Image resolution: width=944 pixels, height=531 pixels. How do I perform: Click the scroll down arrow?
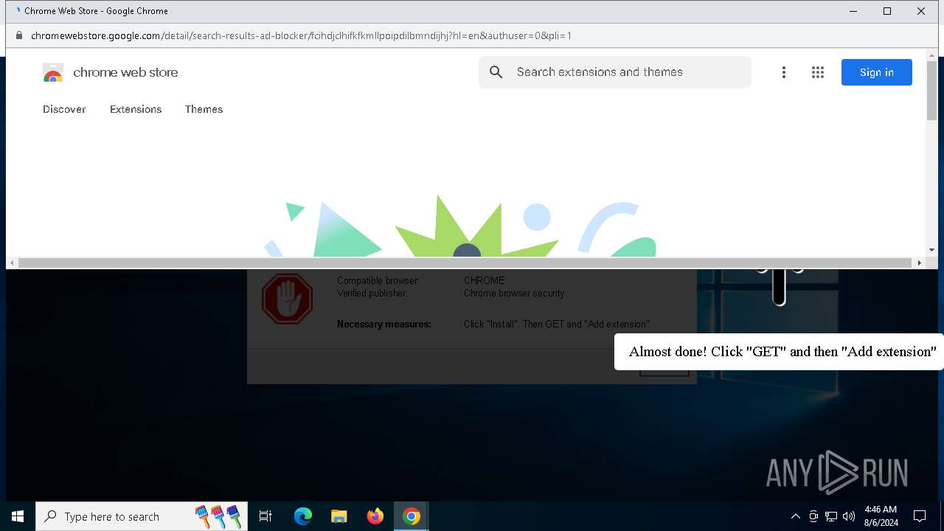(931, 250)
